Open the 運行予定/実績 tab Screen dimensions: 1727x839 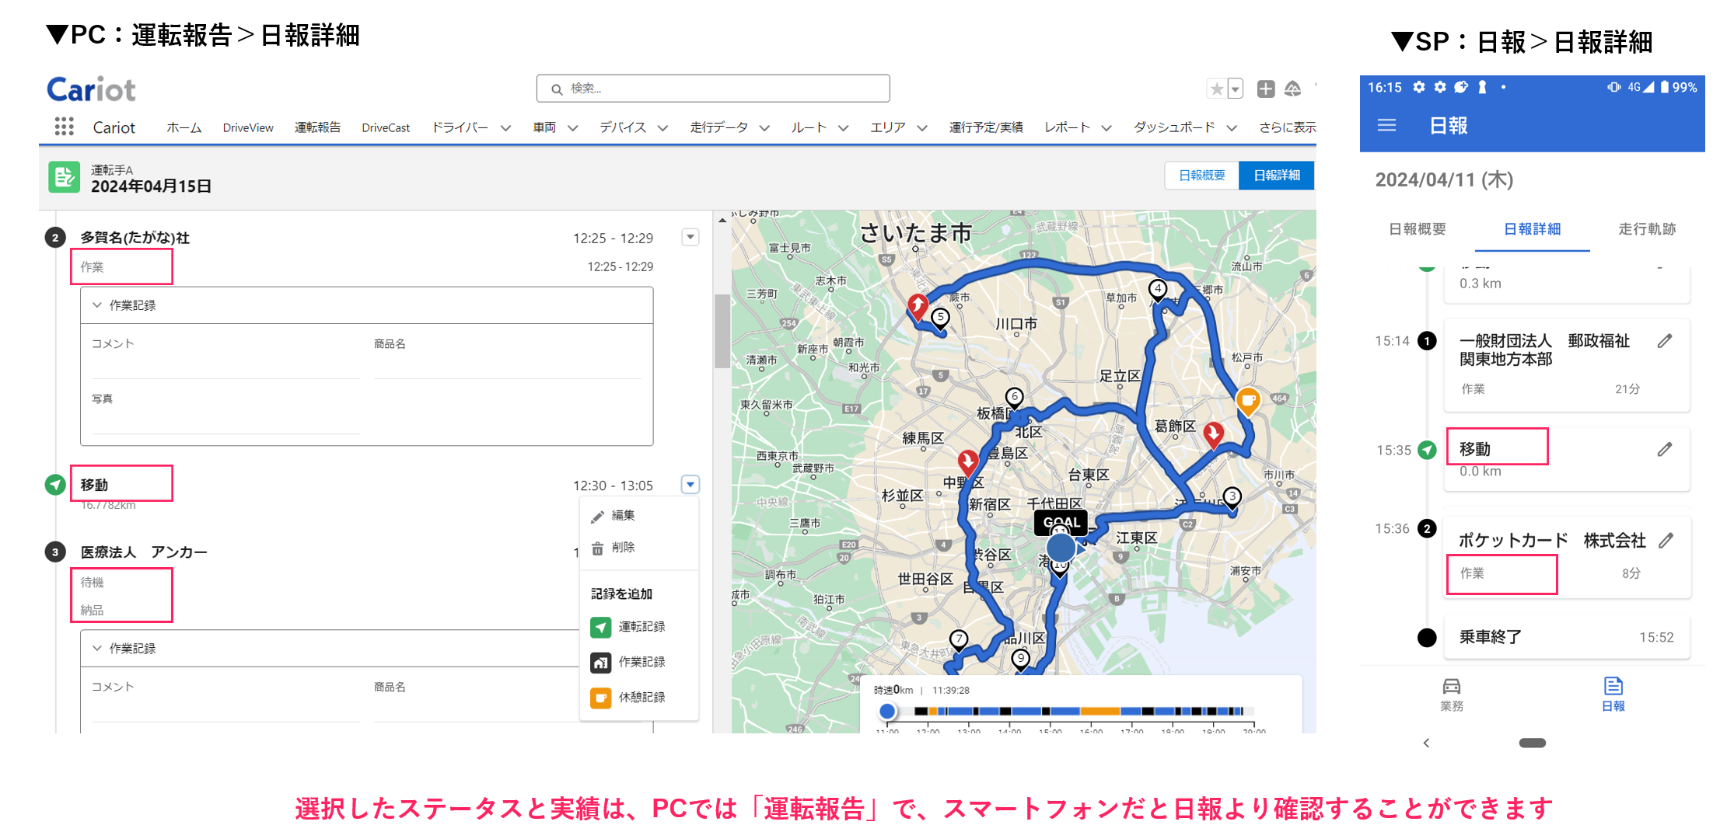click(986, 127)
